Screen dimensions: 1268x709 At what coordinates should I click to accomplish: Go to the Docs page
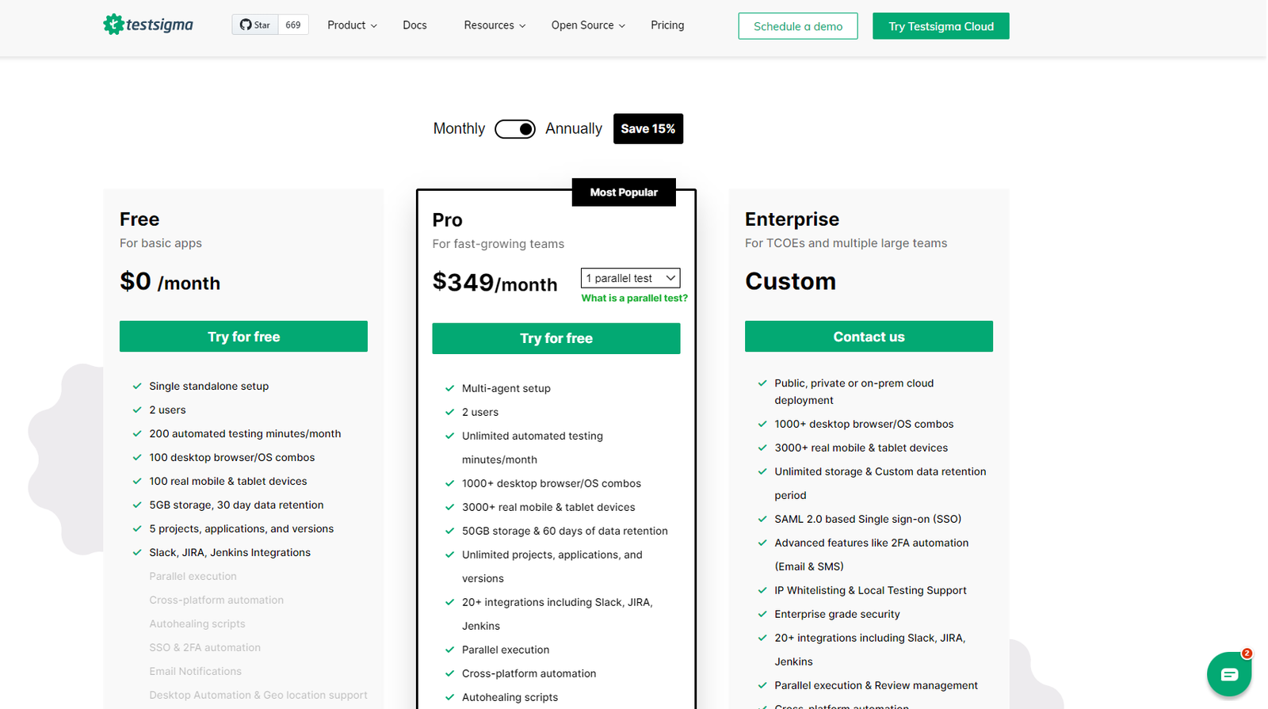[x=414, y=25]
